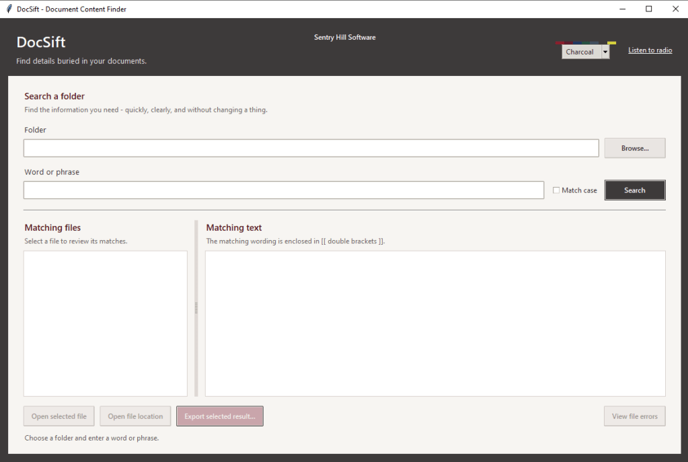Viewport: 688px width, 462px height.
Task: Click the Browse... button
Action: (635, 149)
